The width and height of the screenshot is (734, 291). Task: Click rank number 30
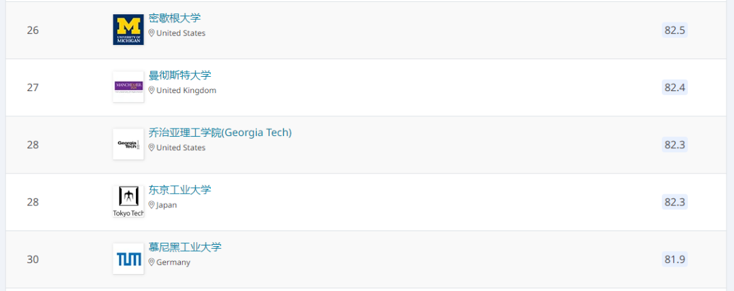pyautogui.click(x=33, y=259)
